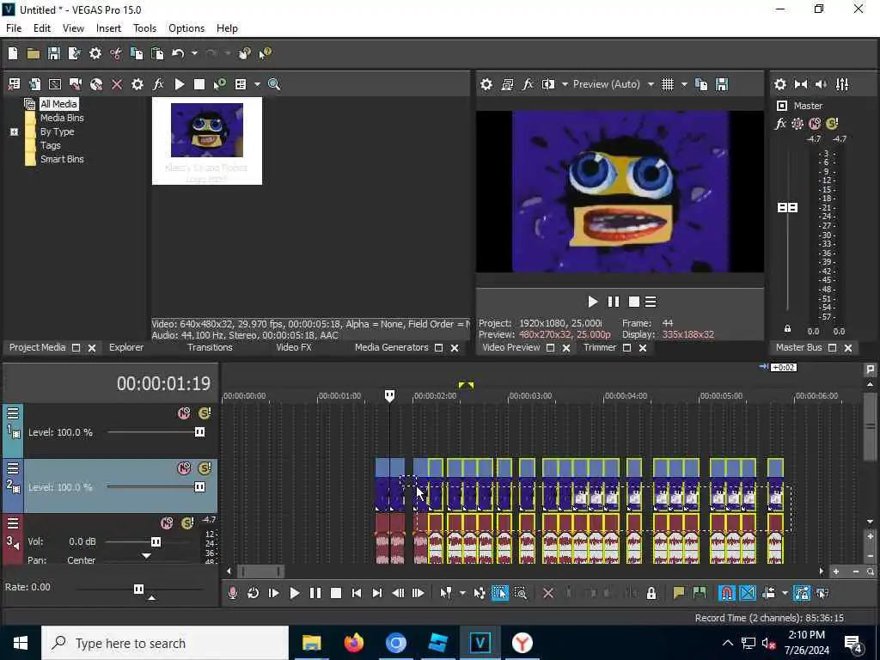Click Pause under the video preview
The width and height of the screenshot is (880, 660).
614,302
